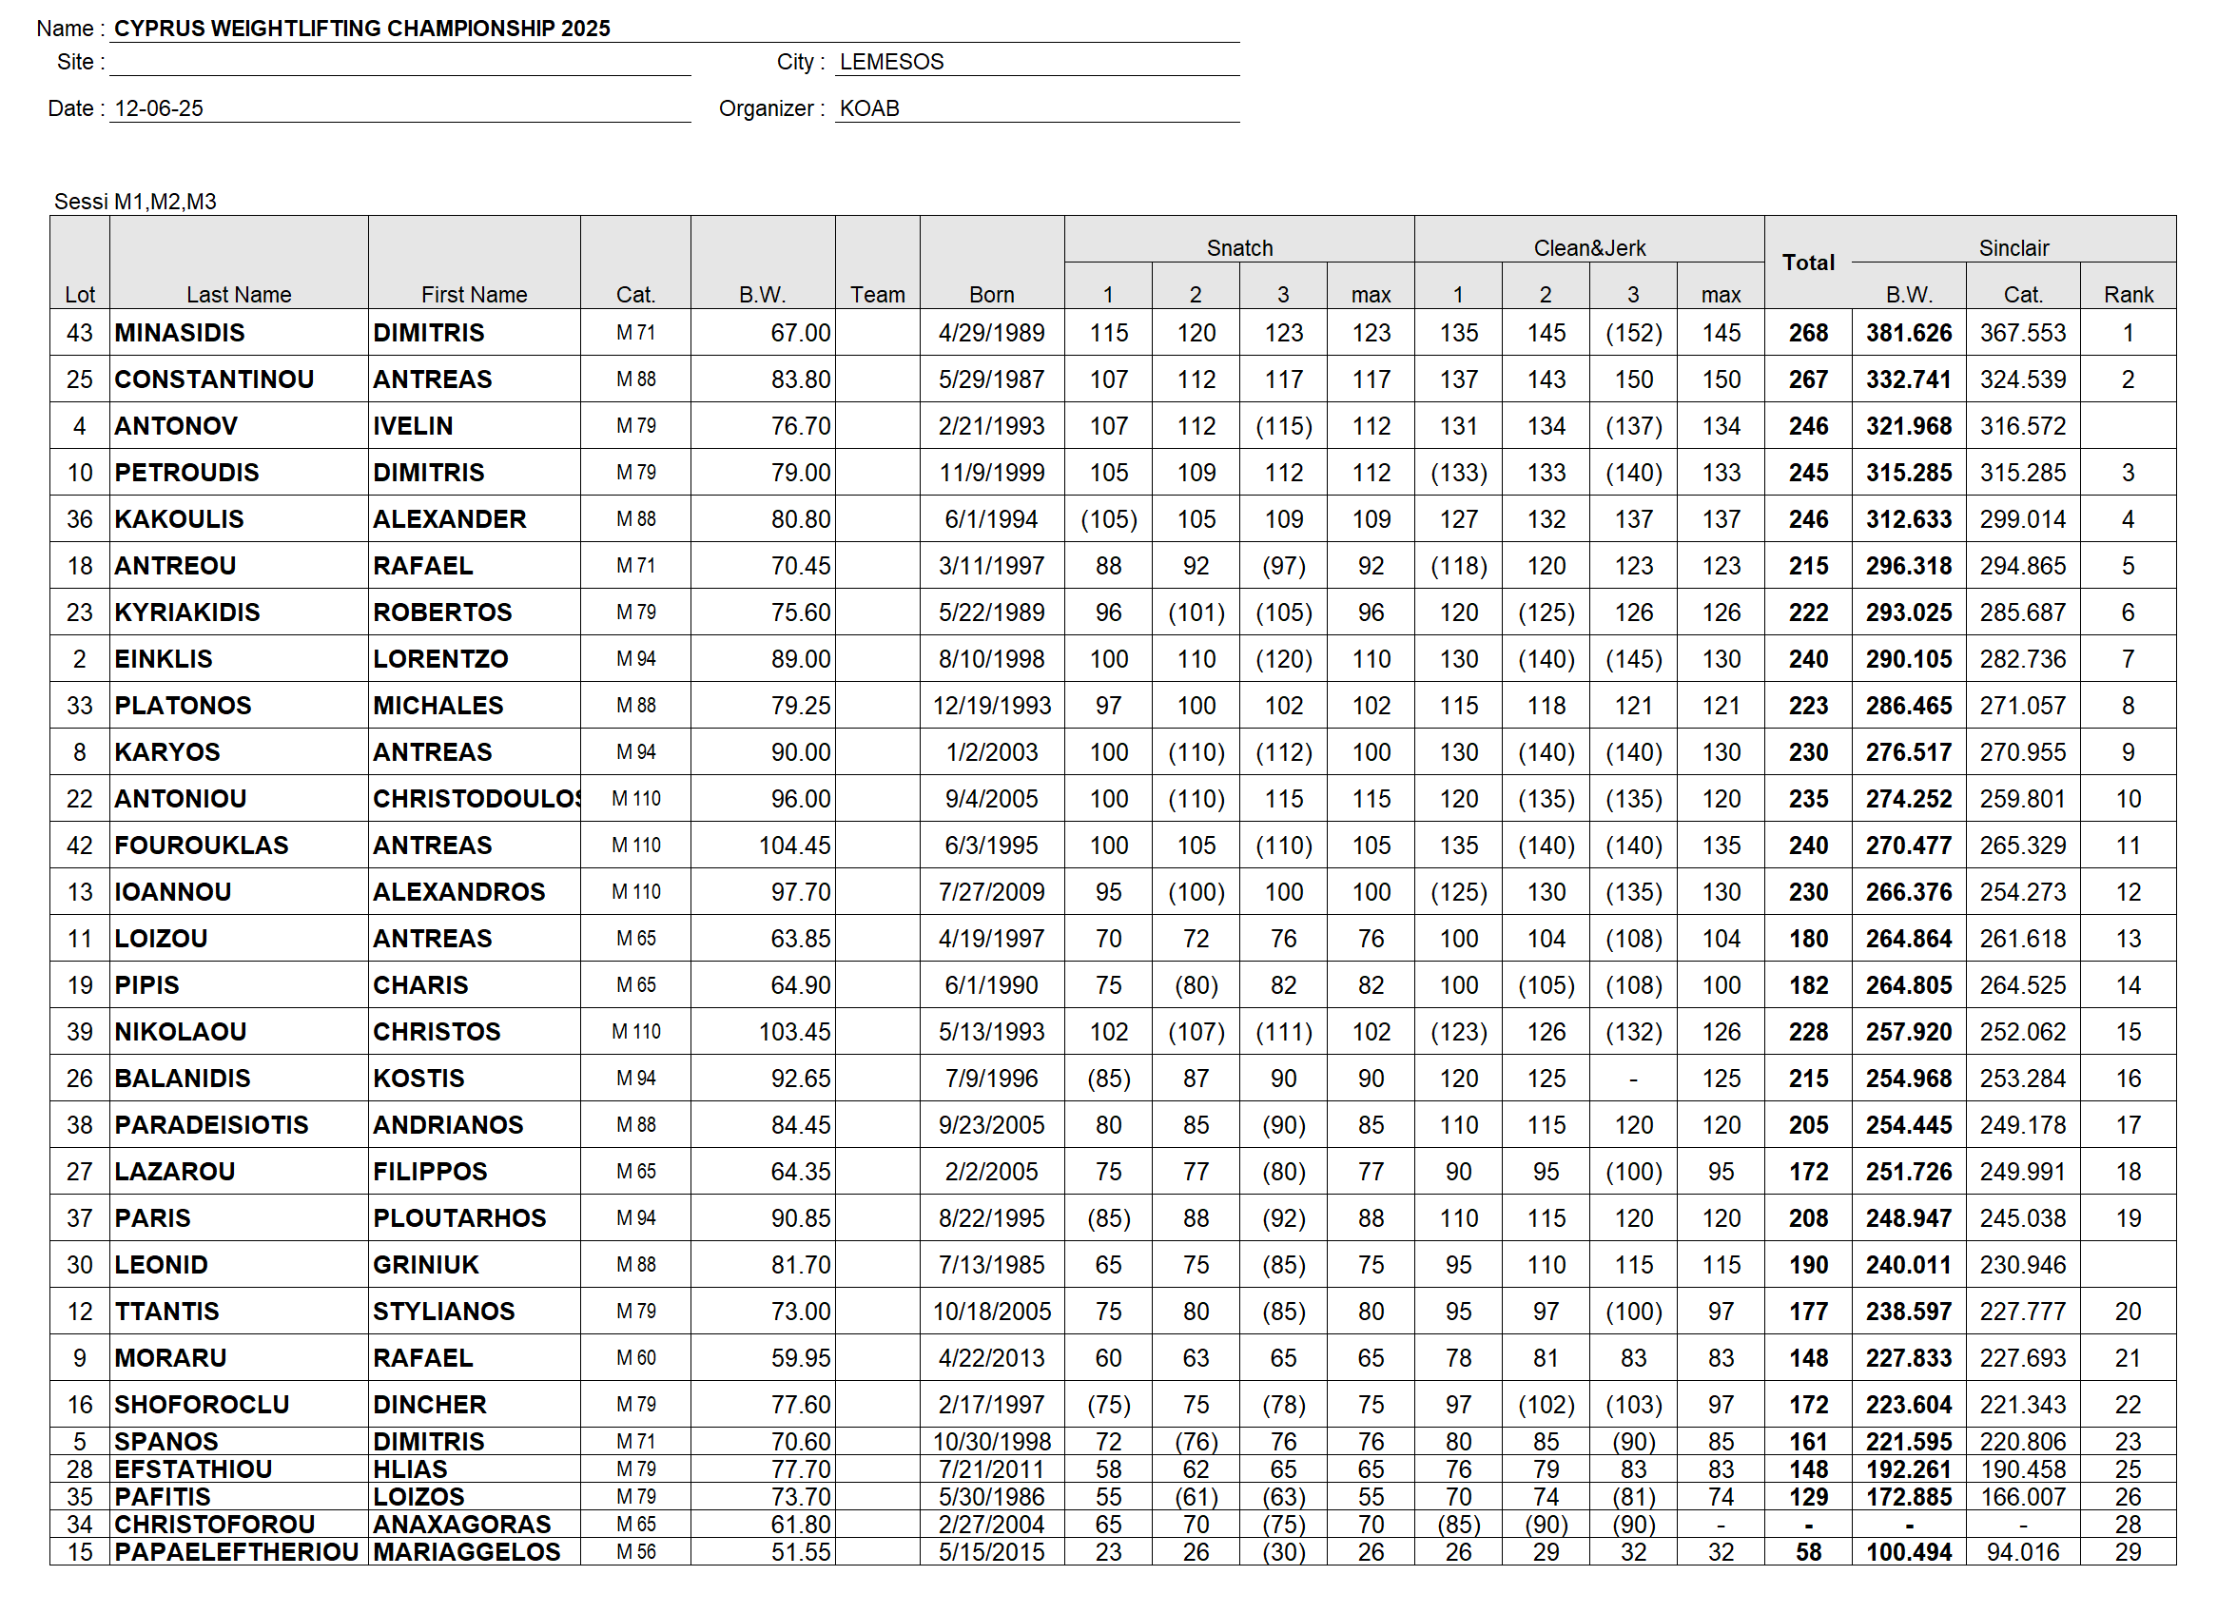Select KAKOULIS first name ALEXANDER
Viewport: 2237px width, 1614px height.
[449, 519]
